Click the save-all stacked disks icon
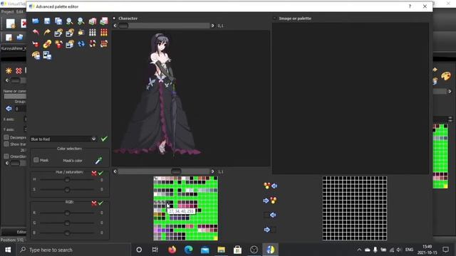Image resolution: width=456 pixels, height=256 pixels. click(58, 21)
